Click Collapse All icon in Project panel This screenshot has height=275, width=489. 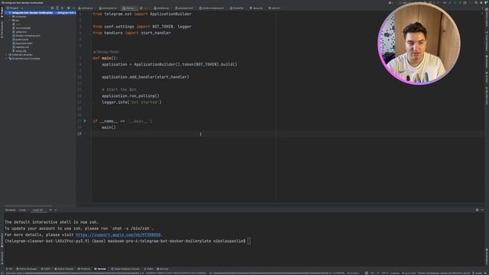63,8
